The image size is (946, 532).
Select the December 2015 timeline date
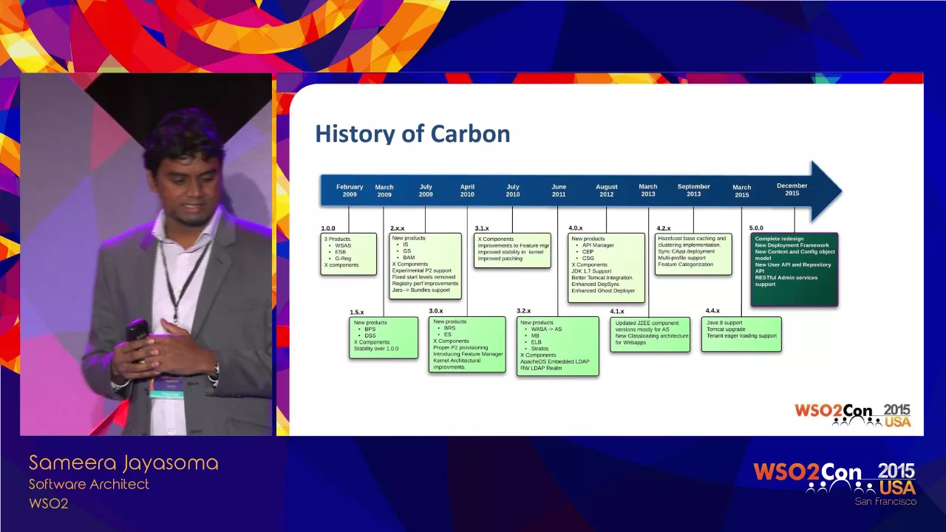pos(792,189)
